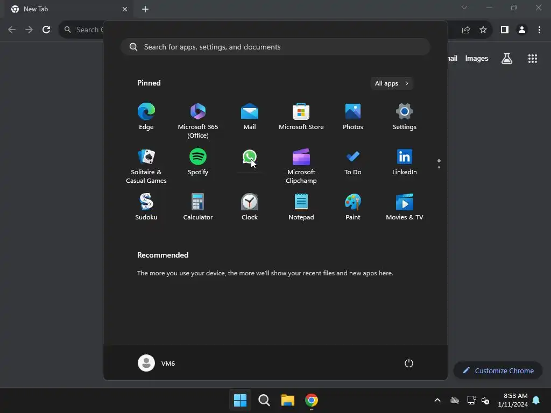Open clock and date flyout
This screenshot has width=551, height=413.
(x=513, y=400)
